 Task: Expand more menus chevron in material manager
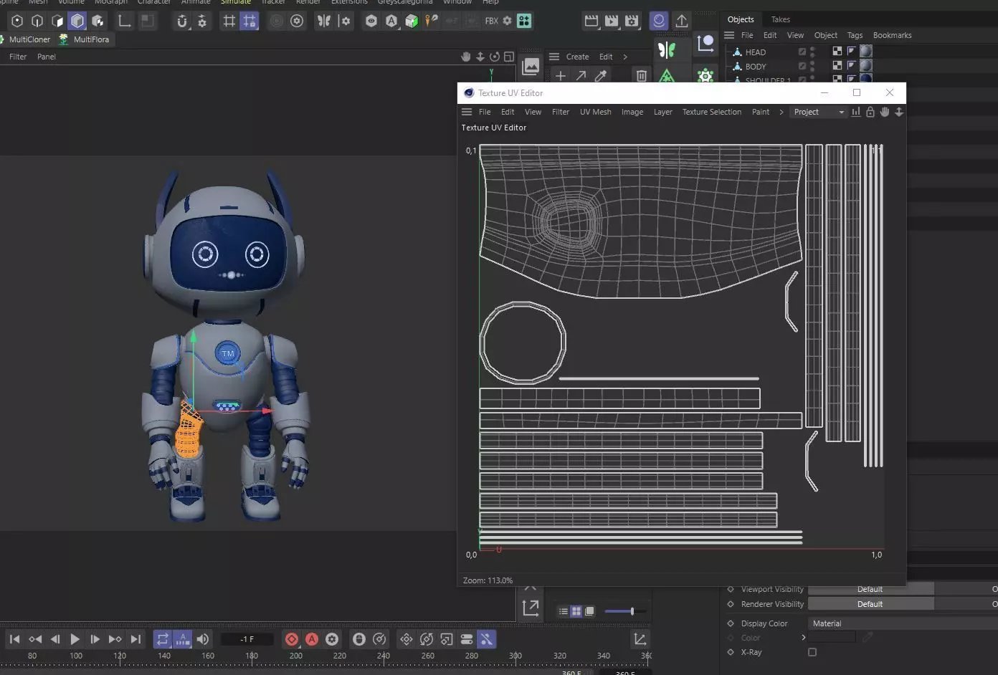point(625,57)
